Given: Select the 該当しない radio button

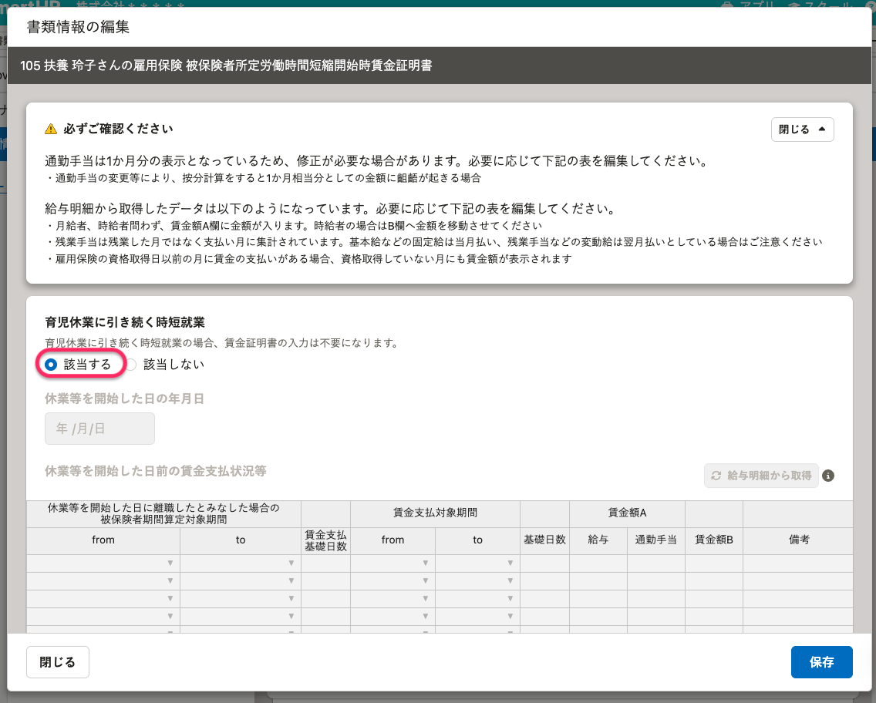Looking at the screenshot, I should tap(131, 365).
